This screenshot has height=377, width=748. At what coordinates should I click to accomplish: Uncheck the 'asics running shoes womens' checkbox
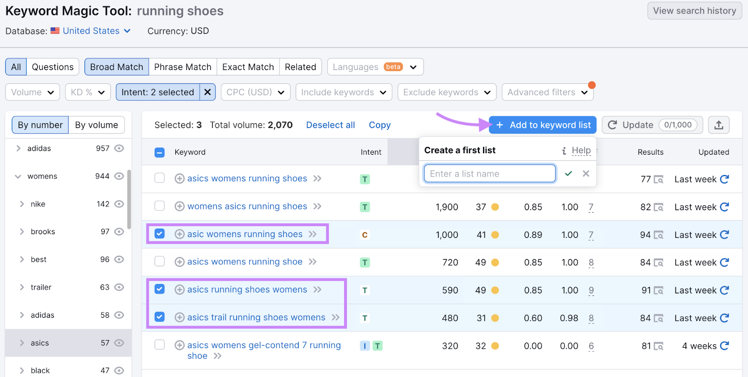click(x=159, y=289)
